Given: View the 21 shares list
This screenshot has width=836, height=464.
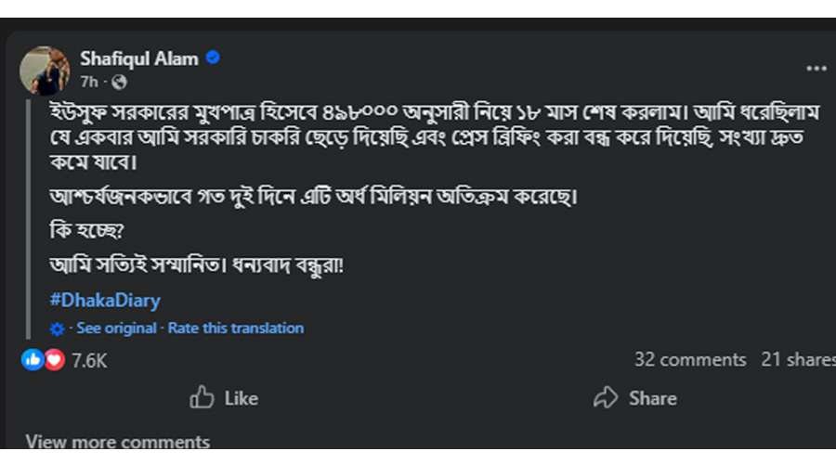Looking at the screenshot, I should (x=797, y=359).
